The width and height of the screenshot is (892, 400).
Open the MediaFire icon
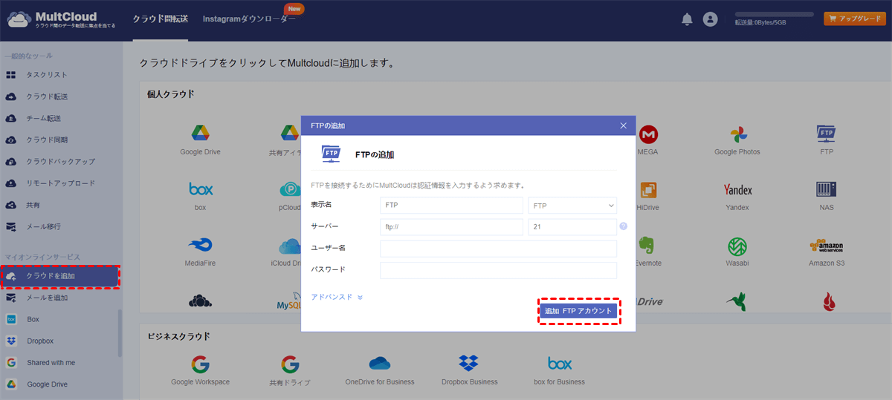201,245
